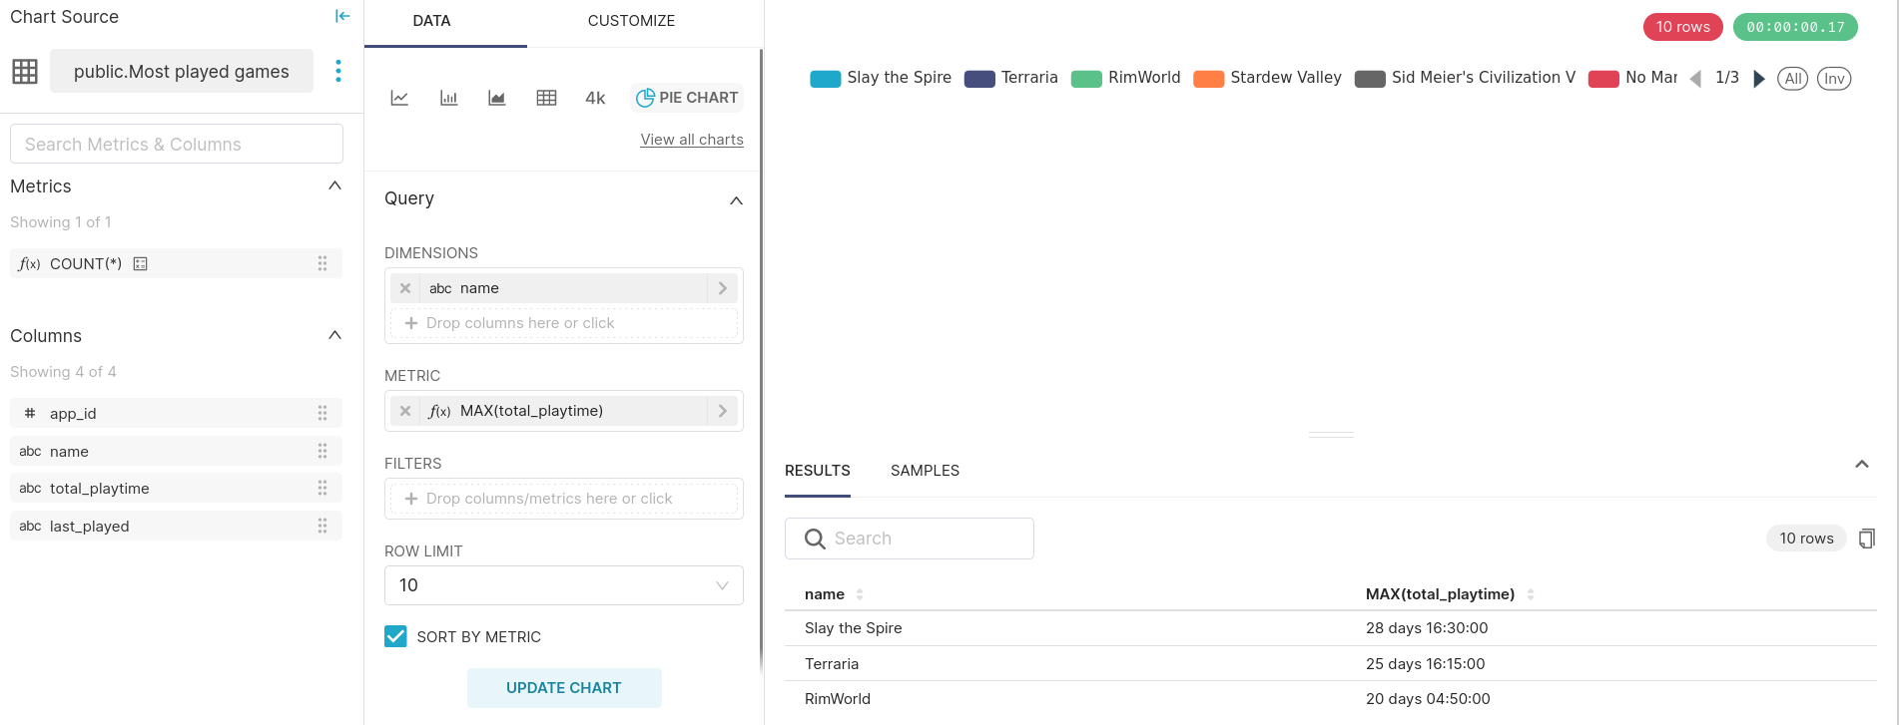Go to next legend page
Image resolution: width=1899 pixels, height=725 pixels.
tap(1759, 79)
